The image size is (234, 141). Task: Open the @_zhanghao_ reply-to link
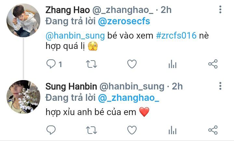point(129,98)
